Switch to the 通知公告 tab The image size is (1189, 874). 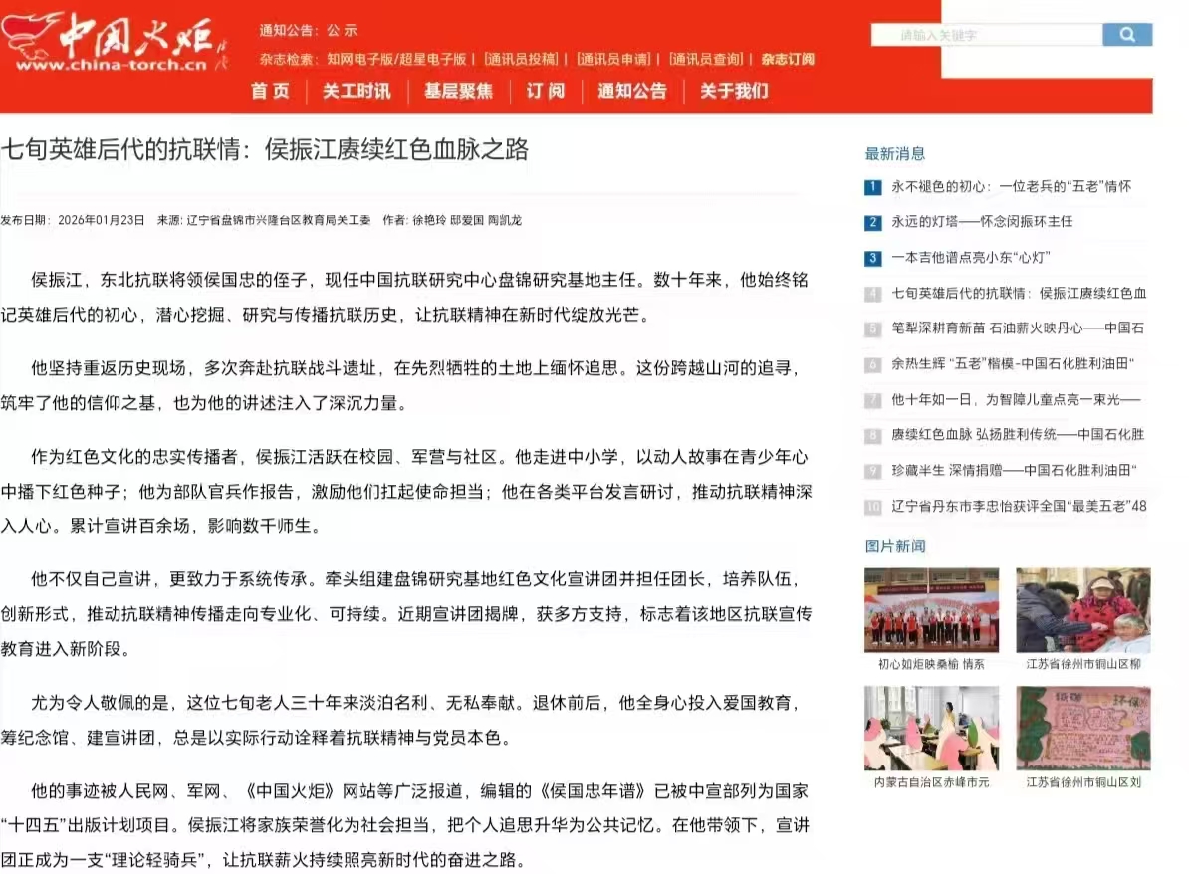[x=631, y=91]
